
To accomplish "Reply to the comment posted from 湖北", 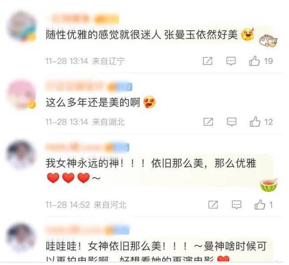I will coord(232,122).
